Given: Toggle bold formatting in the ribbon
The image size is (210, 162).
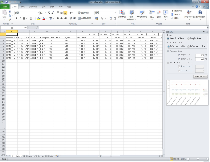Looking at the screenshot, I should pyautogui.click(x=17, y=18).
